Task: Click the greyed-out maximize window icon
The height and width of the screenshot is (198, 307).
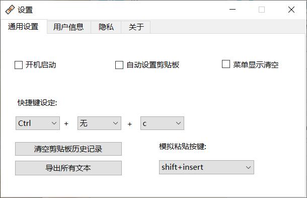Action: point(262,10)
